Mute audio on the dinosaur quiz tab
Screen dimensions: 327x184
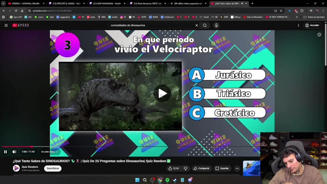click(242, 4)
